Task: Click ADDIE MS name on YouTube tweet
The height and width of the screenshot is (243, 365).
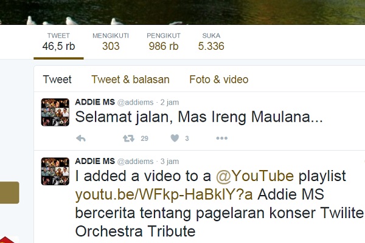Action: (95, 161)
